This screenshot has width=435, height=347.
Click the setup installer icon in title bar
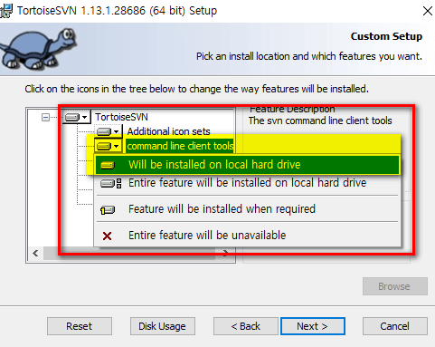(6, 11)
